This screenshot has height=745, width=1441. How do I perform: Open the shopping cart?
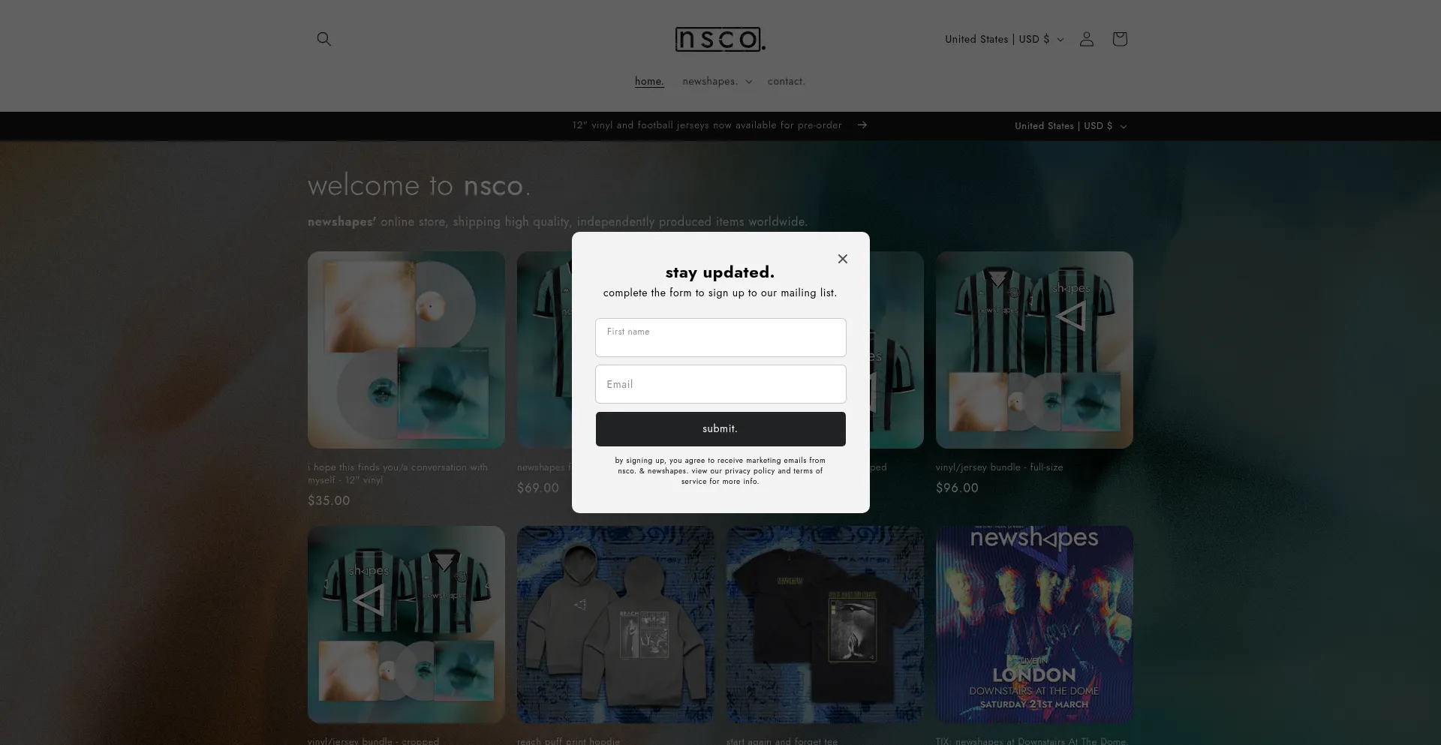[1119, 39]
